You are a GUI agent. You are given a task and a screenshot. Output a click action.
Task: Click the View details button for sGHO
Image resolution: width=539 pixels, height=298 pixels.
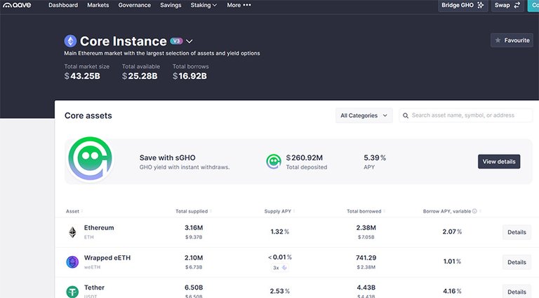[498, 162]
